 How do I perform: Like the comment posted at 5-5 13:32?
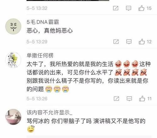[x=141, y=8]
